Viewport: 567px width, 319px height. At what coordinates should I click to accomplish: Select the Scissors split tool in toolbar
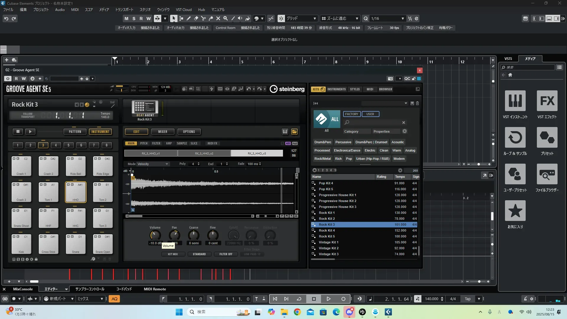point(203,18)
